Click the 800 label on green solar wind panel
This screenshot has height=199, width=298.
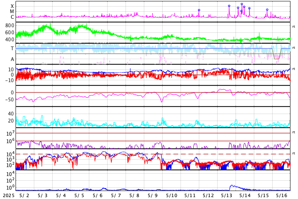(10, 25)
